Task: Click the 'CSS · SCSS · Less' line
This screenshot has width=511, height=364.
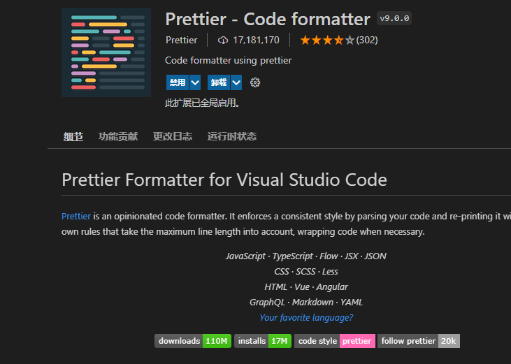Action: 306,272
